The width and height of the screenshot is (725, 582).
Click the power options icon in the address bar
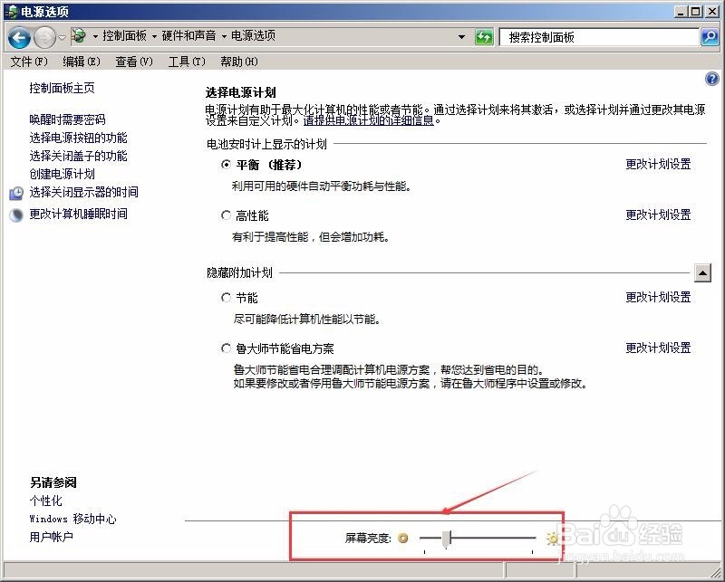click(x=81, y=38)
